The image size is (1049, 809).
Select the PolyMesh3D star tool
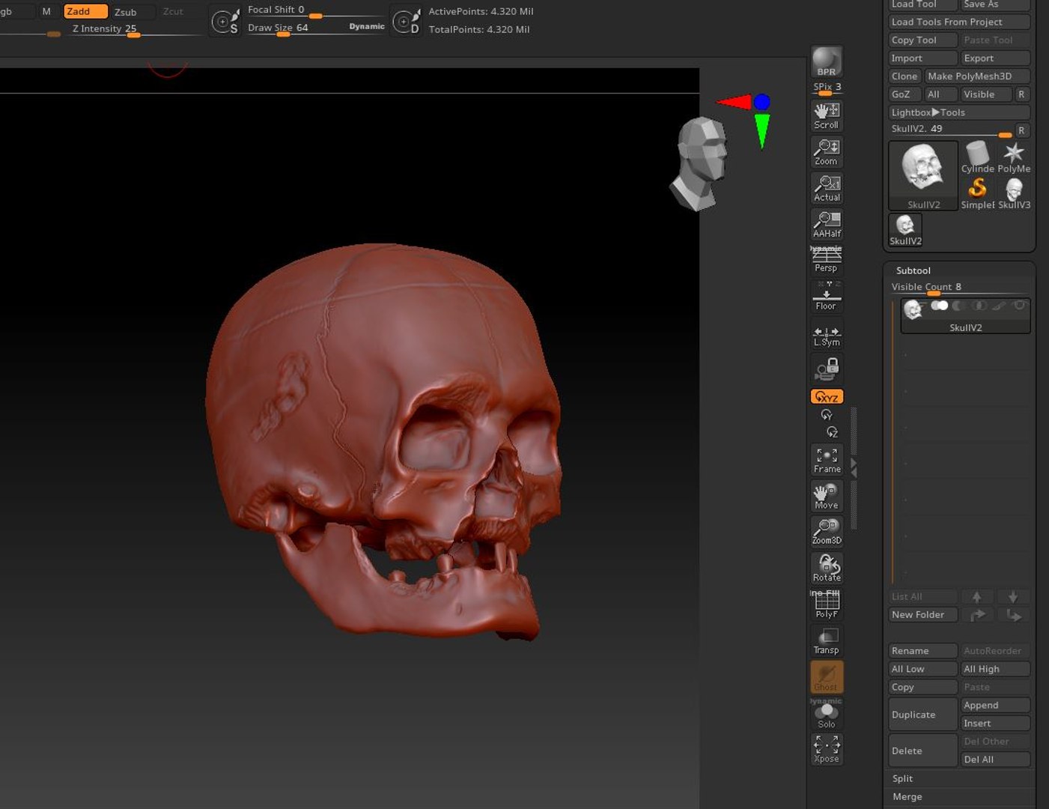click(1014, 157)
